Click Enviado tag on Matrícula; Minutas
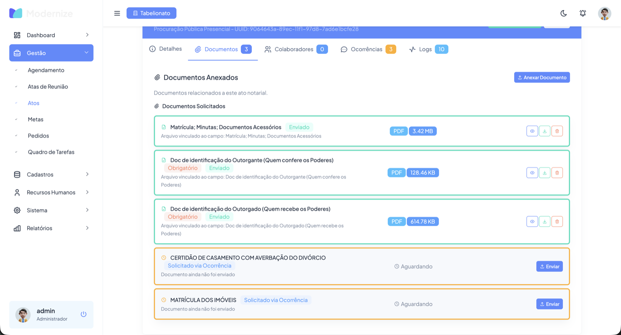The height and width of the screenshot is (335, 621). pos(299,127)
